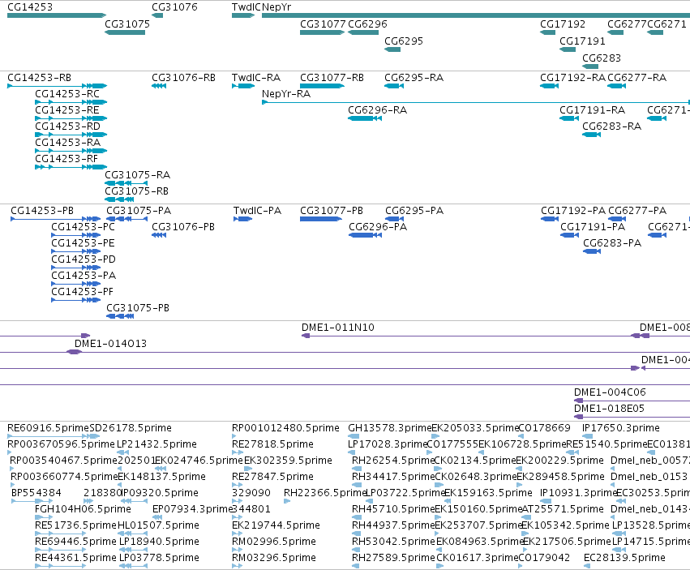690x570 pixels.
Task: Select the long NepYr gene bar
Action: coord(476,15)
